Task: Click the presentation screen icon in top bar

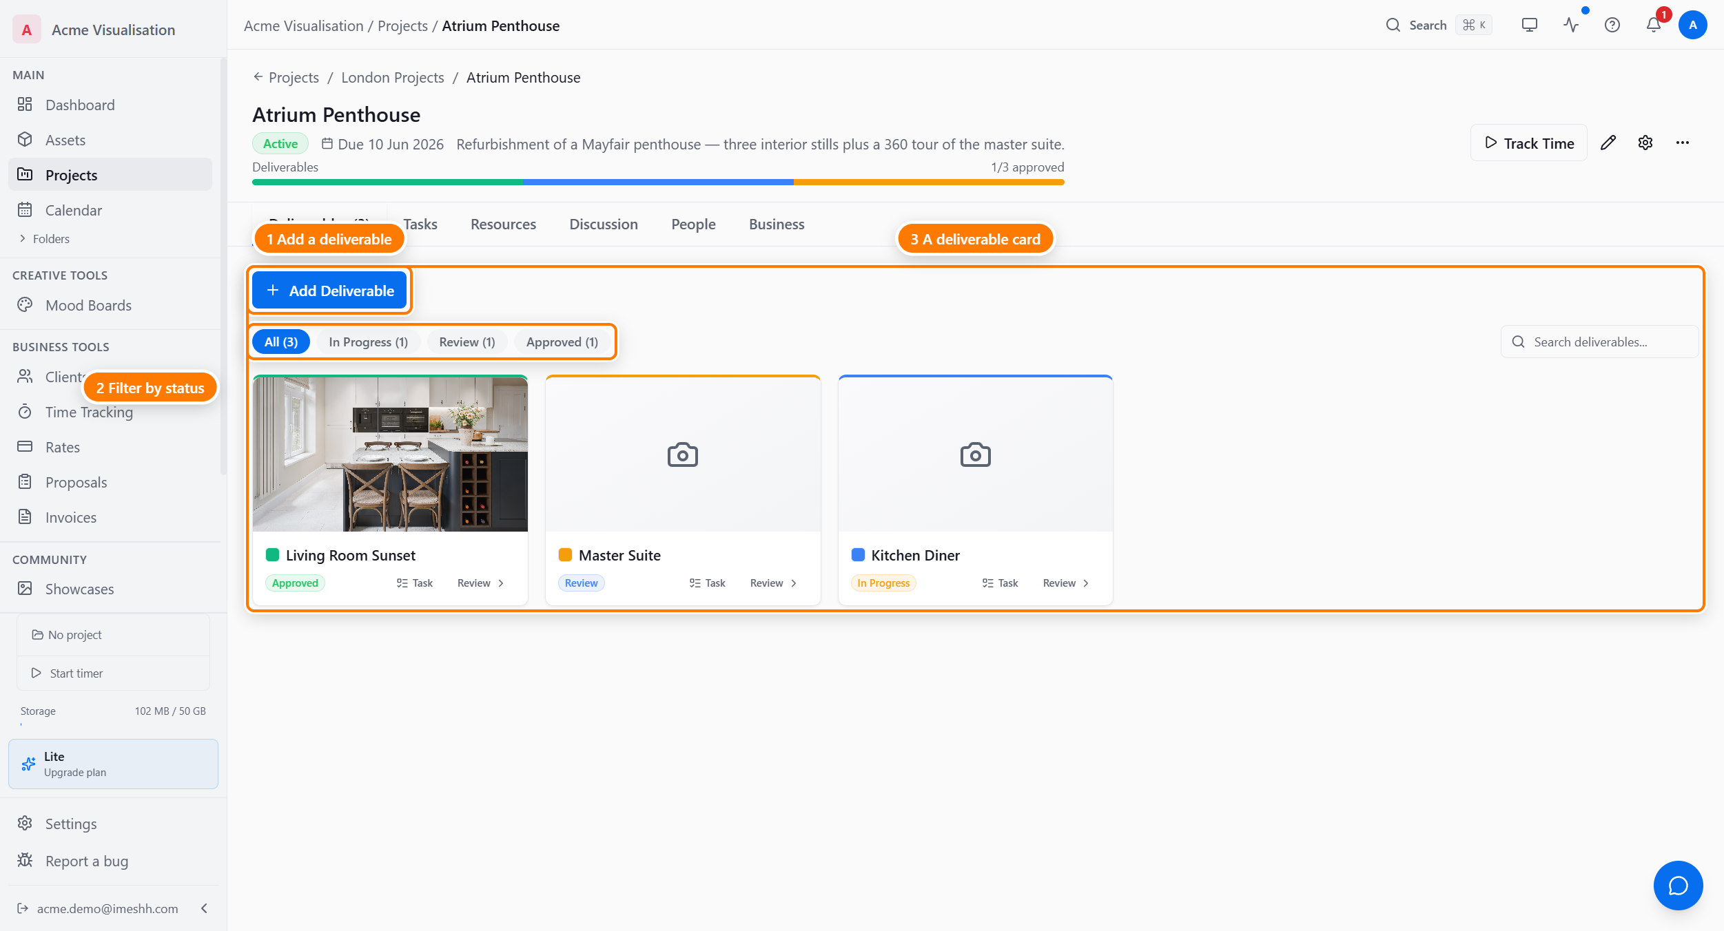Action: pyautogui.click(x=1530, y=25)
